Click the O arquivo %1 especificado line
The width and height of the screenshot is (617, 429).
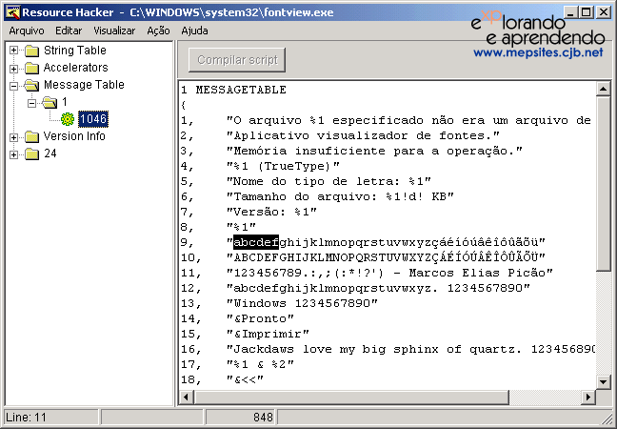(x=410, y=120)
